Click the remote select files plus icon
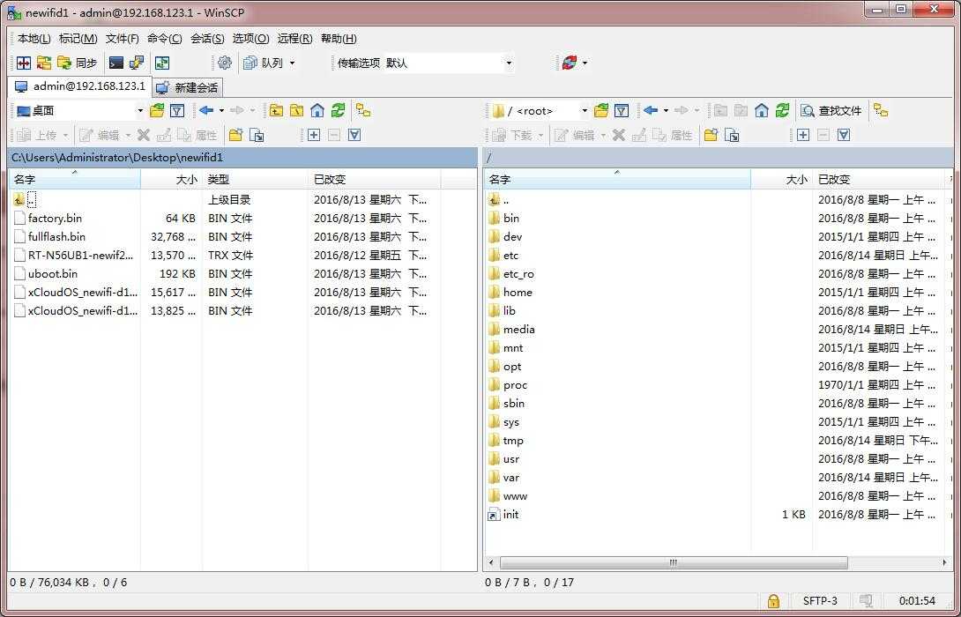 pyautogui.click(x=803, y=135)
